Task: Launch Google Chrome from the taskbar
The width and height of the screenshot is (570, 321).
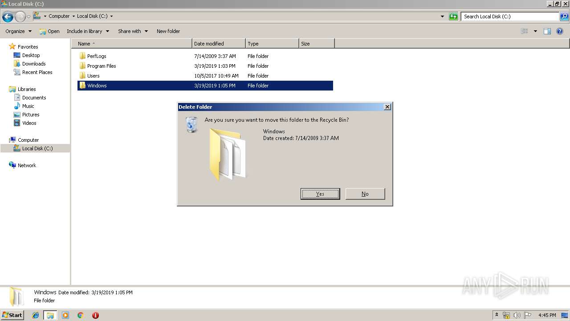Action: [x=81, y=315]
